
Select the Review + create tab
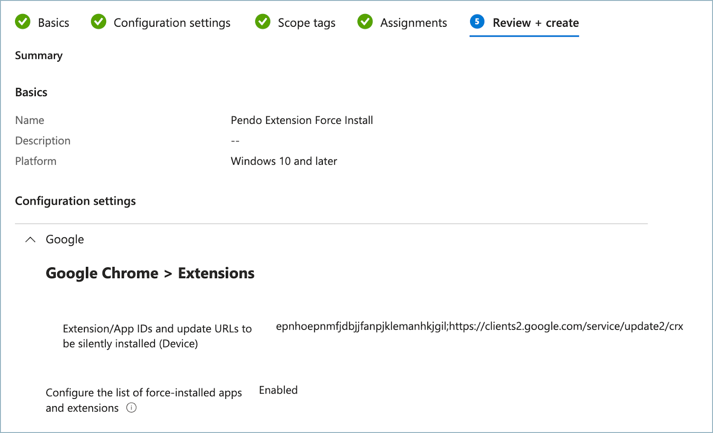pos(535,23)
